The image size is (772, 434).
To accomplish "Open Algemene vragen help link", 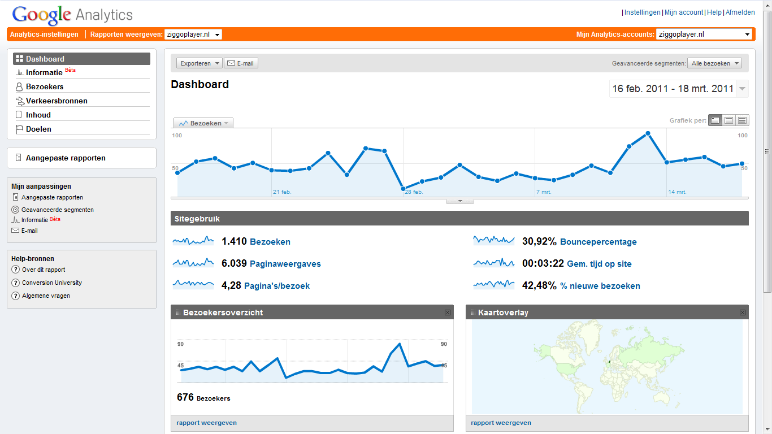I will [46, 296].
